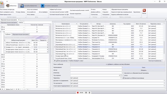Open the Библиотечный фонд group dialog launcher
The height and width of the screenshot is (94, 167).
pyautogui.click(x=89, y=17)
